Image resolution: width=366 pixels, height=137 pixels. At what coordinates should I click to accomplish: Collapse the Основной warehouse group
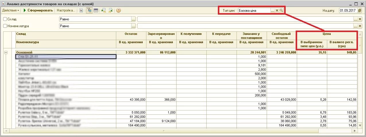coord(6,52)
